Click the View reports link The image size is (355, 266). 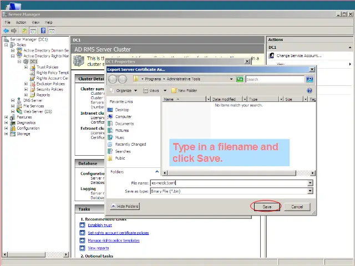(x=98, y=248)
